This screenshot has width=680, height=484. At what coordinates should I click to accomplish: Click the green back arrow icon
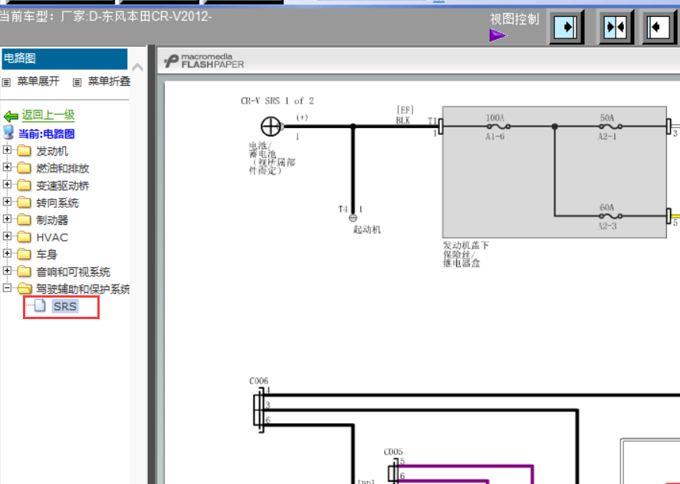click(11, 116)
